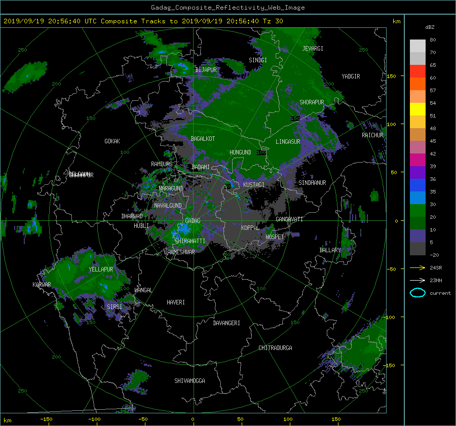Viewport: 456px width, 426px height.
Task: Click the white 23MN track arrow
Action: tap(417, 280)
